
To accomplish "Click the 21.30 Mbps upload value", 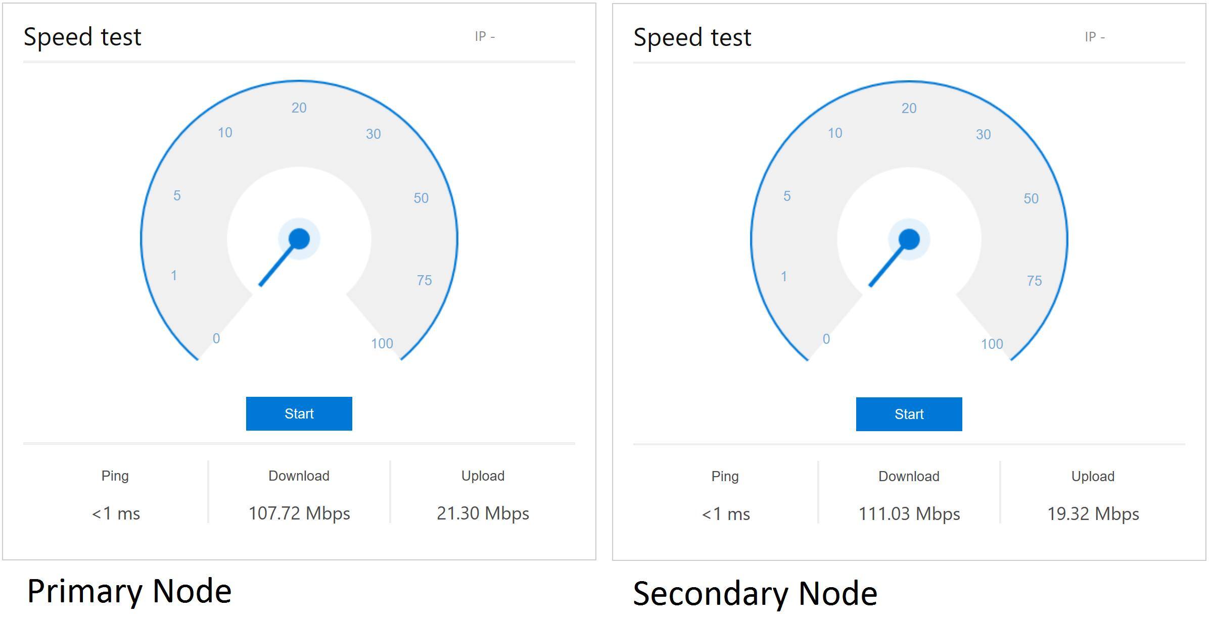I will click(483, 513).
